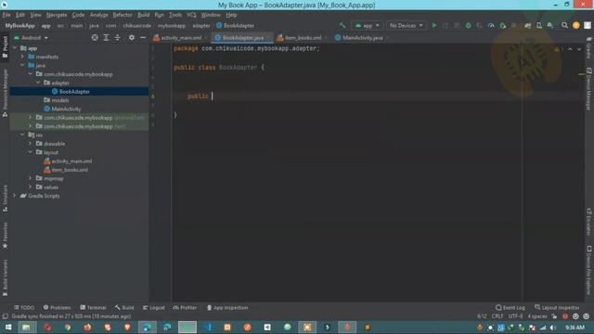
Task: Open Gradle side panel on right
Action: (588, 47)
